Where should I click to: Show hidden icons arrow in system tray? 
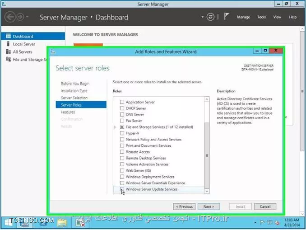click(255, 223)
